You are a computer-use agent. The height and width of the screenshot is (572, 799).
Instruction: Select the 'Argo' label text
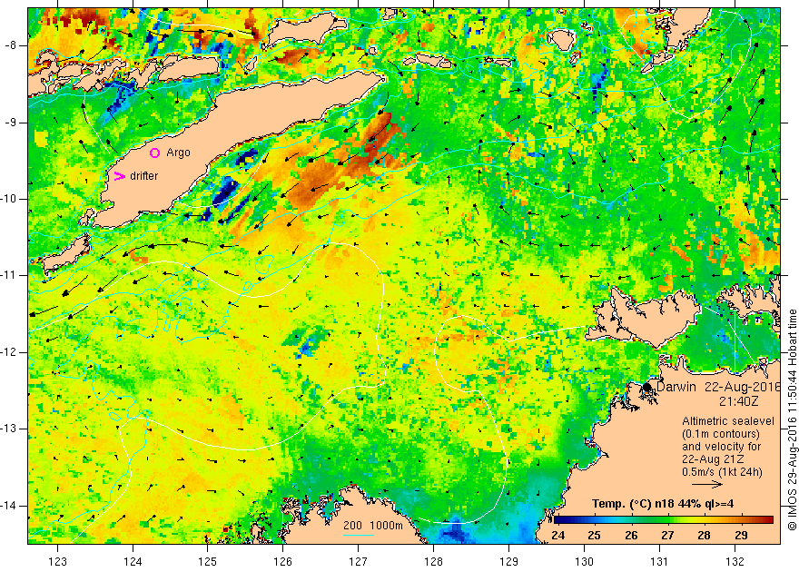point(178,153)
